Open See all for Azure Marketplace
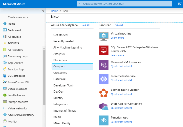This screenshot has width=183, height=127. [x=86, y=25]
